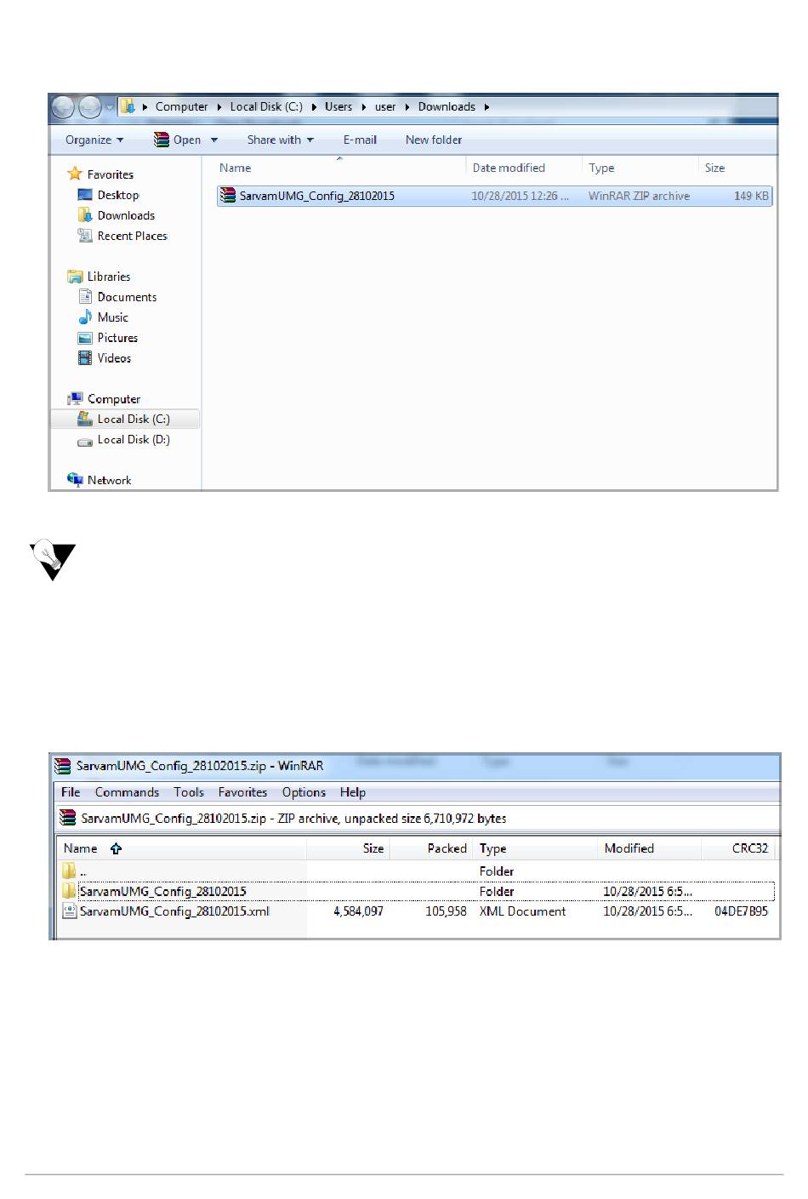Click Users in the address breadcrumb

[x=338, y=107]
